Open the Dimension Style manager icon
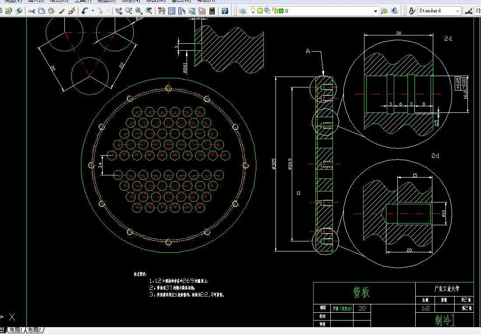The width and height of the screenshot is (481, 335). (468, 11)
